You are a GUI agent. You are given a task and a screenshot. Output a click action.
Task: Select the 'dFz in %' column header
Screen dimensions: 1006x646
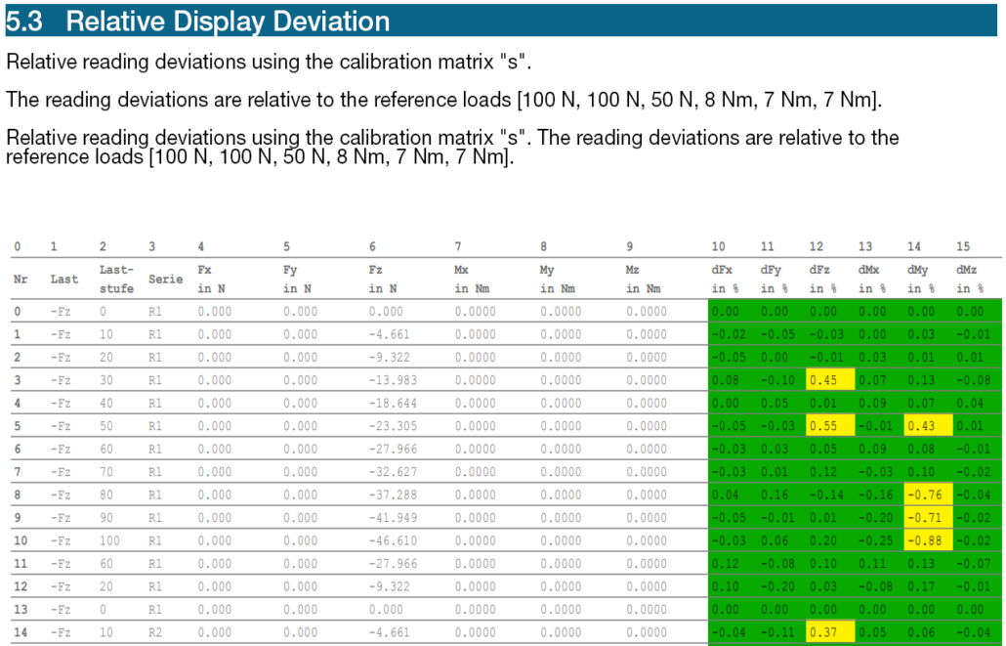(823, 280)
